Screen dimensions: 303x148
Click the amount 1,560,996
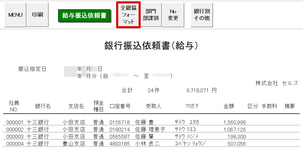[234, 122]
